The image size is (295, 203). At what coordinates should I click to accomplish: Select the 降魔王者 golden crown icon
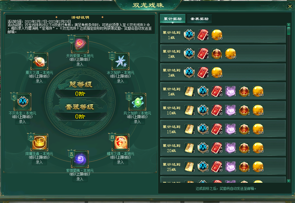coord(39,142)
